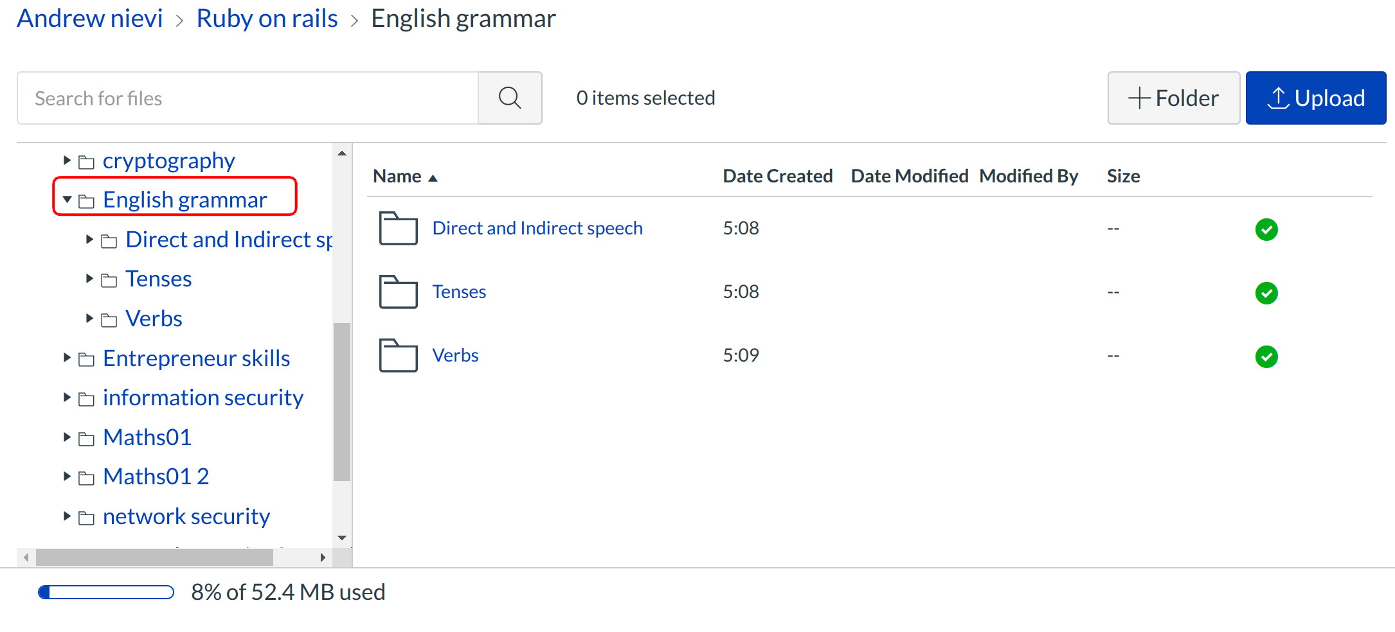This screenshot has width=1395, height=632.
Task: Toggle published status of Direct and Indirect speech
Action: (1266, 229)
